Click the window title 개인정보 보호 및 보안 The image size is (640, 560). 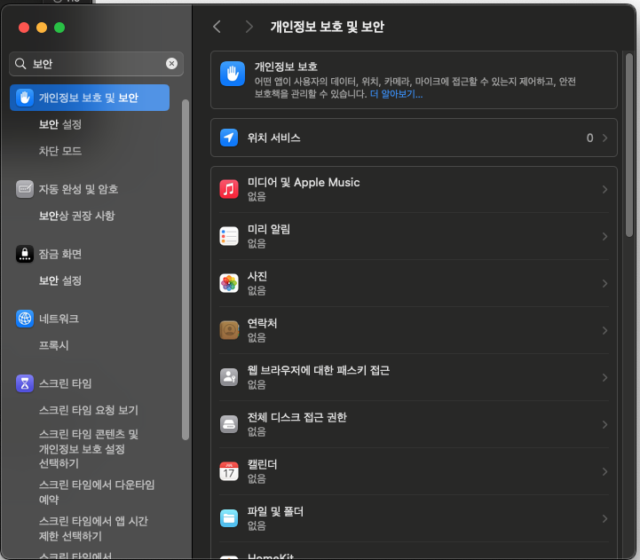(327, 27)
